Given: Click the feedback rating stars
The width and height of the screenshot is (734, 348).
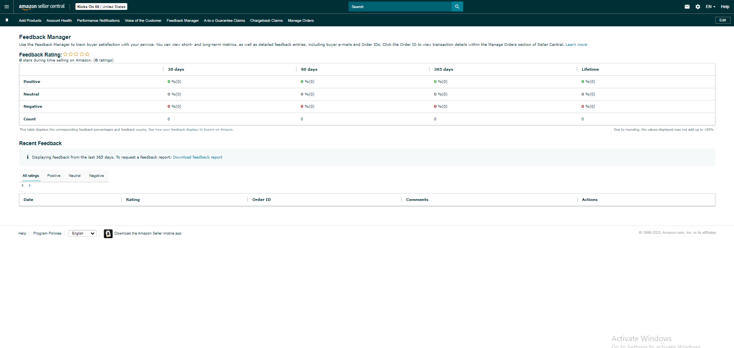Looking at the screenshot, I should click(x=76, y=54).
